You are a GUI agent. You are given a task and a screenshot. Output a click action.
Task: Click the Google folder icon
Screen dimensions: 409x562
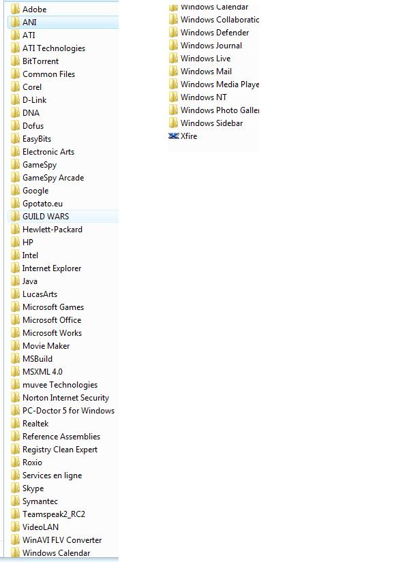click(15, 190)
